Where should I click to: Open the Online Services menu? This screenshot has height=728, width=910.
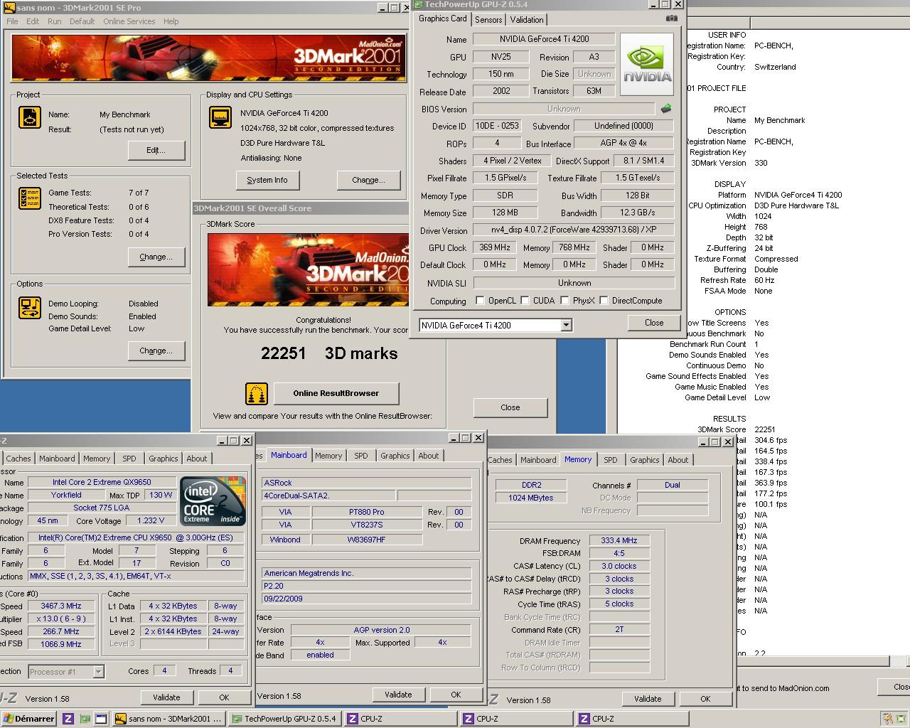(x=129, y=21)
